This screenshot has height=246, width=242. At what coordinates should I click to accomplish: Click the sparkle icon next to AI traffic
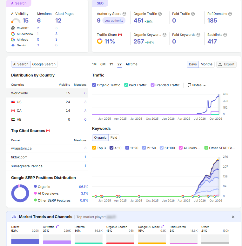[x=57, y=227]
